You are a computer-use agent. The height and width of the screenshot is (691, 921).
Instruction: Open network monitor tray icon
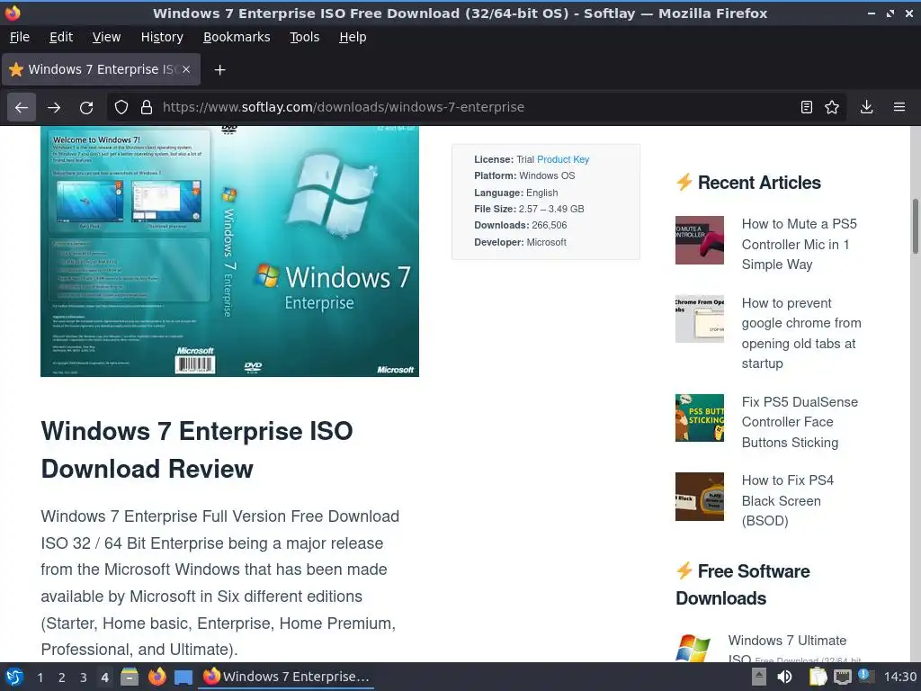click(842, 677)
